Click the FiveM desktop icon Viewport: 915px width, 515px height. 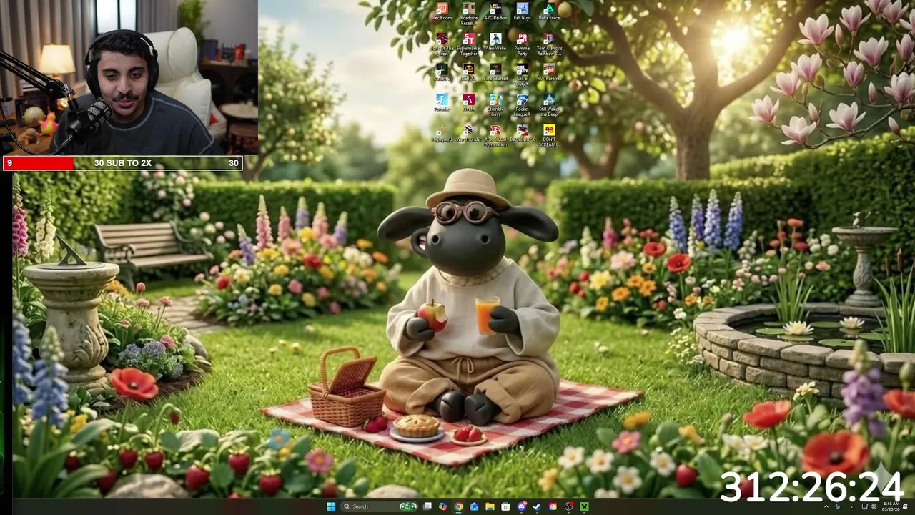pos(468,103)
